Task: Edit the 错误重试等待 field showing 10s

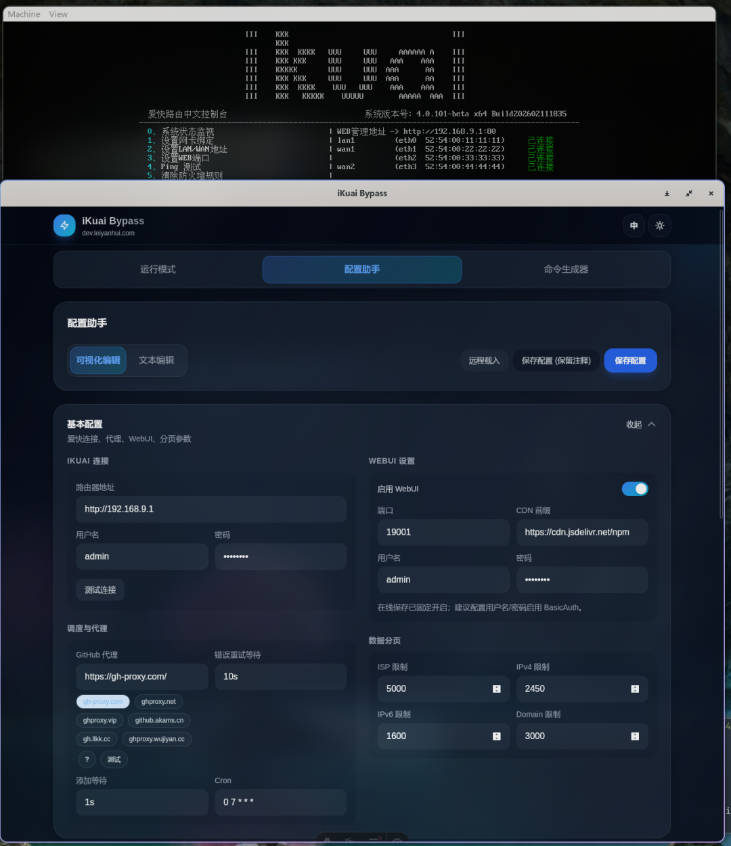Action: coord(281,676)
